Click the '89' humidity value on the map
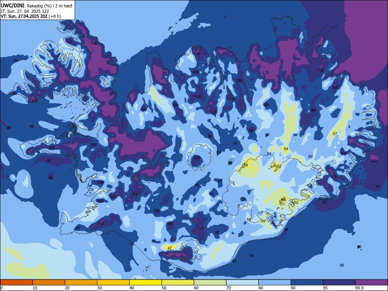 click(310, 157)
